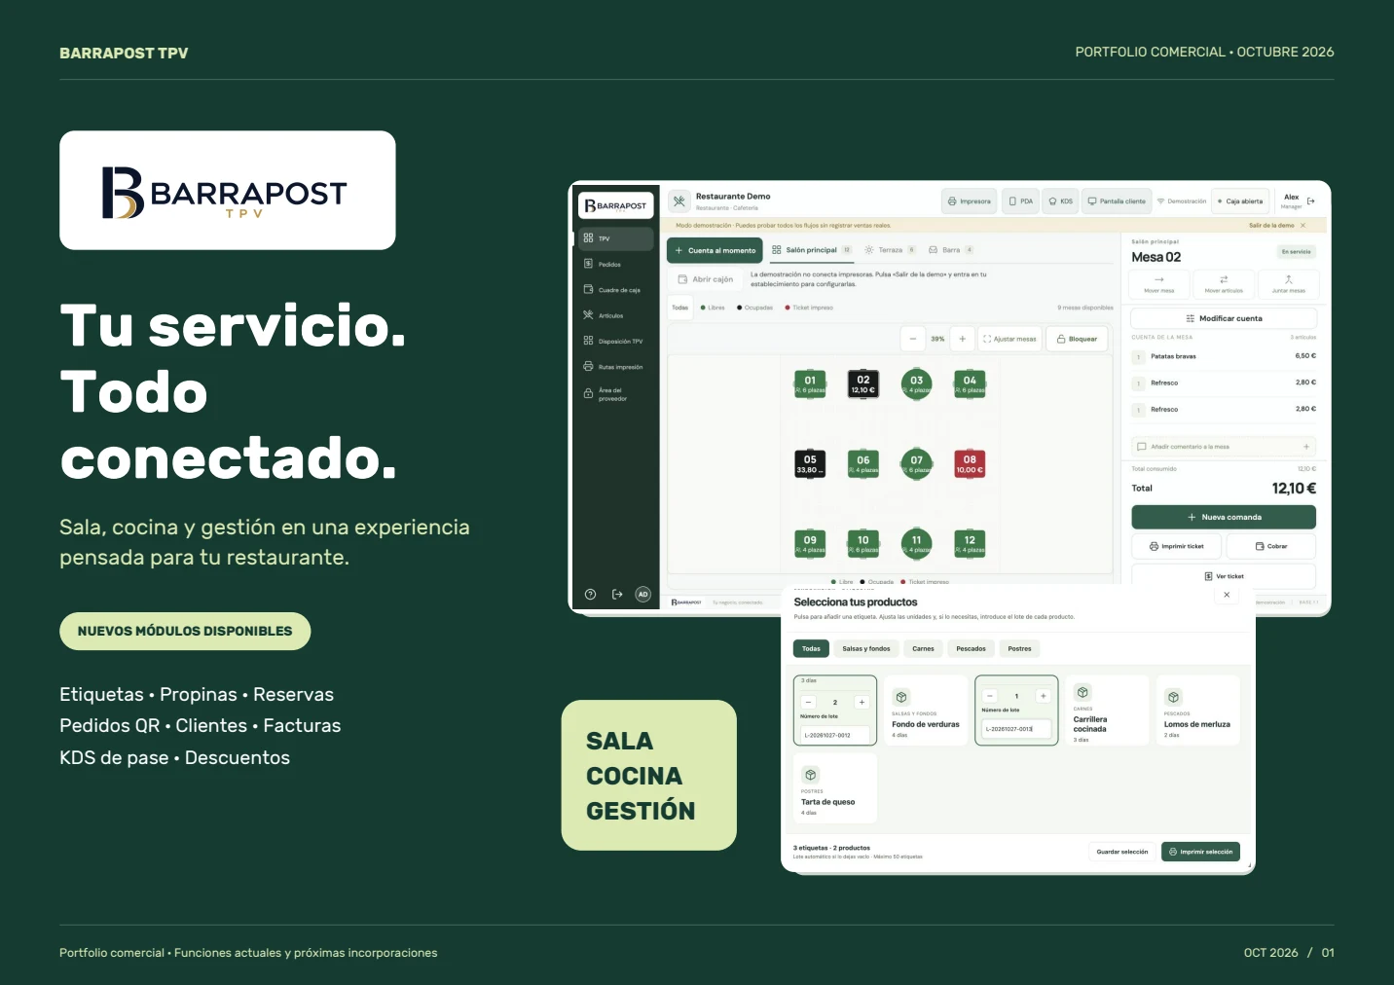
Task: Click Bloquear to lock the layout
Action: pos(1076,339)
